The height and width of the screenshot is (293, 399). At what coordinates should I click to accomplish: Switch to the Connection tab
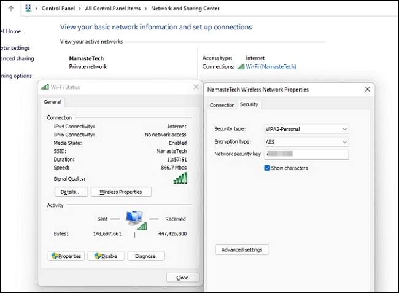[x=222, y=105]
